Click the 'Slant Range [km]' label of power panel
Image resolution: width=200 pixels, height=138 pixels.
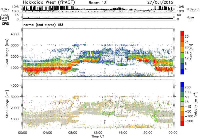[7, 53]
